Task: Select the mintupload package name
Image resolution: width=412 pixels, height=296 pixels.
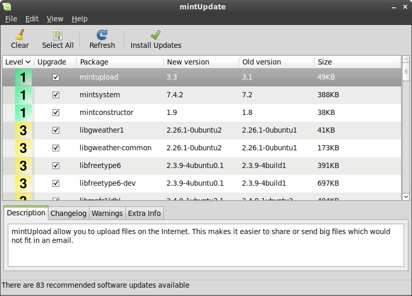Action: coord(99,77)
